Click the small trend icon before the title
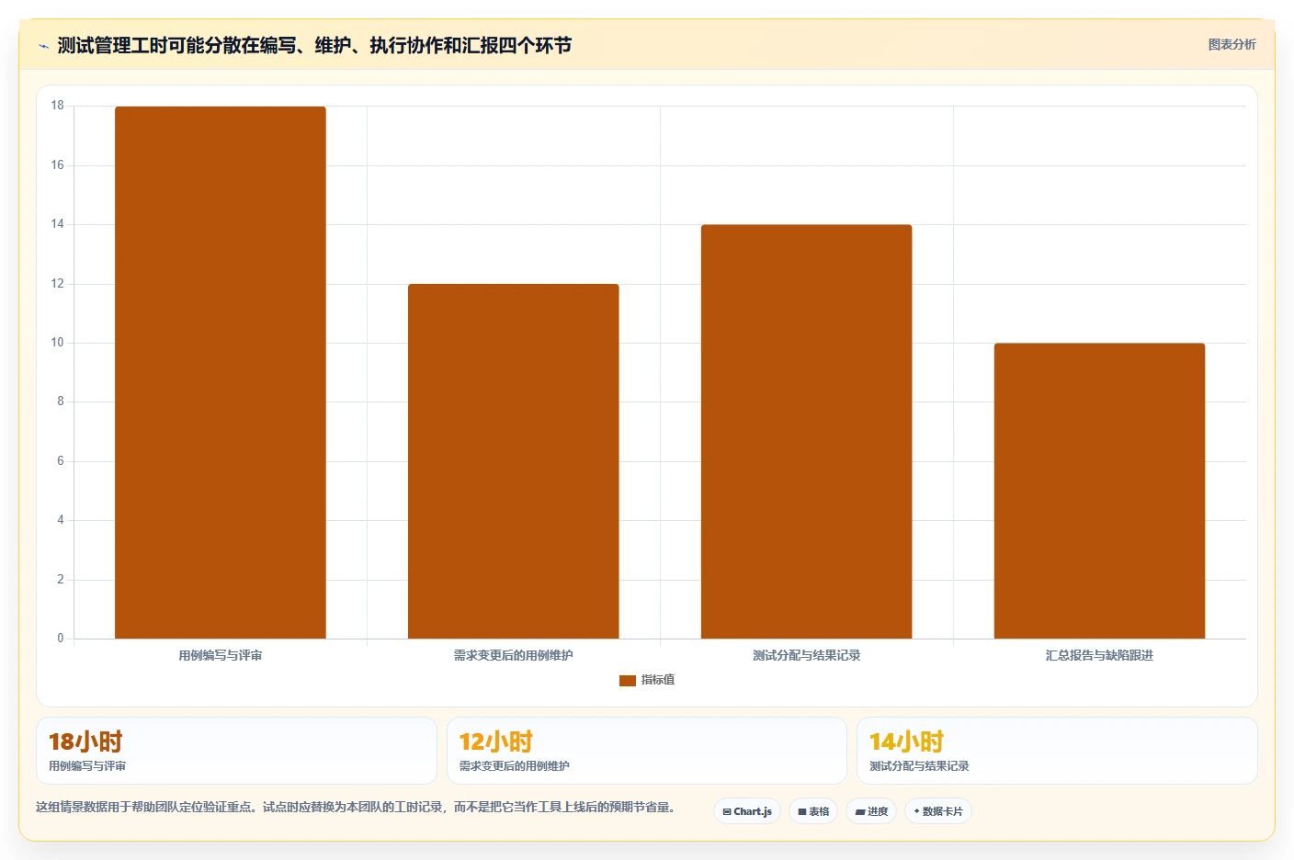 click(x=43, y=46)
